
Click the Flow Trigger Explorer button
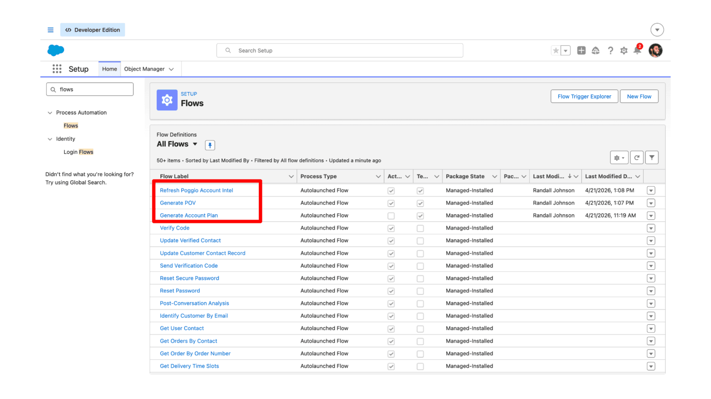tap(585, 96)
